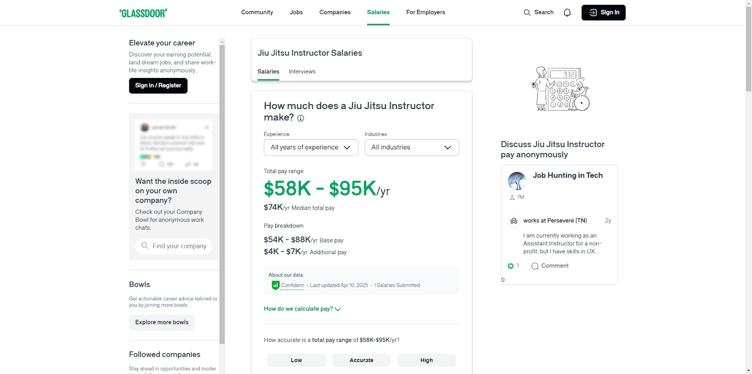Rate pay range as Low

click(x=296, y=360)
